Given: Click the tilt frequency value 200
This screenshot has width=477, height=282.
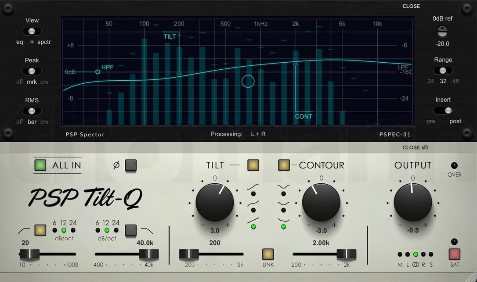Looking at the screenshot, I should click(215, 243).
